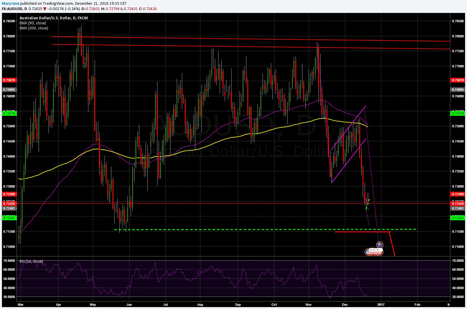Click the green 0.72241 label on left price scale

[x=9, y=218]
